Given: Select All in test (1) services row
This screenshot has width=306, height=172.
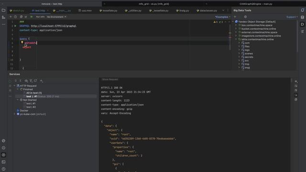Looking at the screenshot, I should 34,93.
